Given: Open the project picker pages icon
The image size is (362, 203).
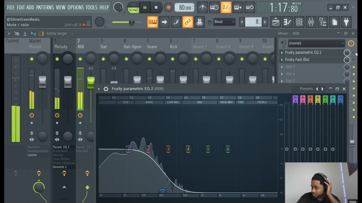Looking at the screenshot, I should coord(335,22).
